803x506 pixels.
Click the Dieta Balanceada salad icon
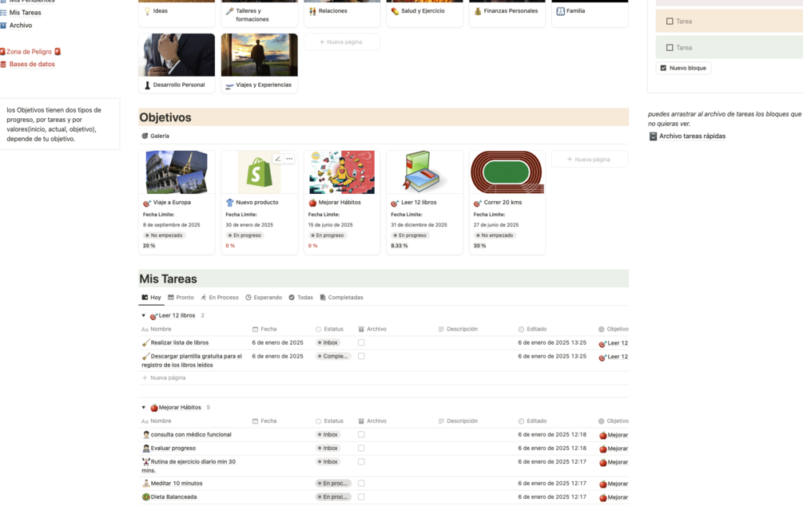pos(146,496)
